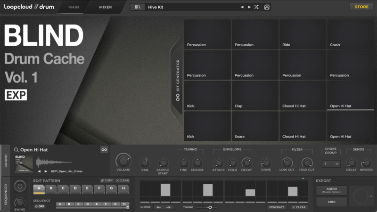Screen dimensions: 377x212
Task: Nudge the pattern left arrow
Action: (158, 207)
